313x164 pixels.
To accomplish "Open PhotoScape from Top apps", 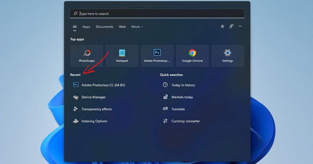I will (x=86, y=56).
